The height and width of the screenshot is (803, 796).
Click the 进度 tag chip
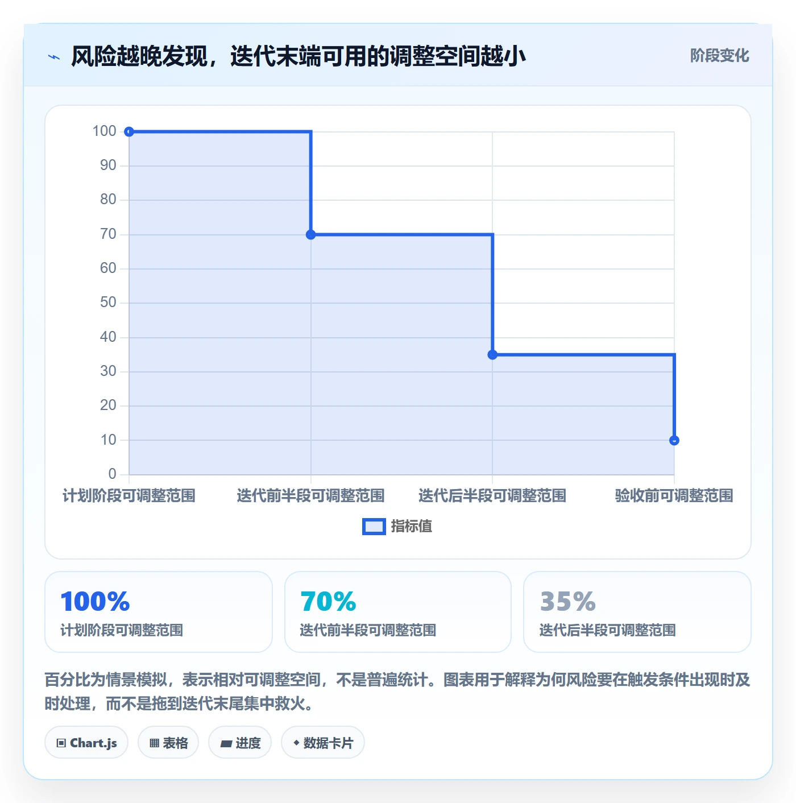pos(240,743)
